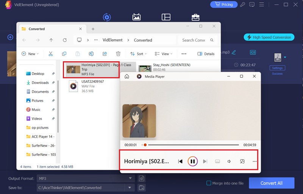Click the File Explorer sidebar scrollbar
The width and height of the screenshot is (303, 194).
(x=58, y=106)
